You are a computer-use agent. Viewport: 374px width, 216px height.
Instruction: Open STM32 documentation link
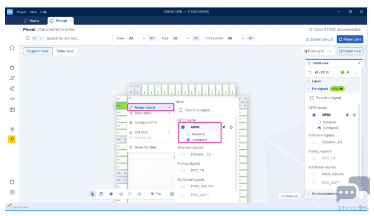(335, 30)
